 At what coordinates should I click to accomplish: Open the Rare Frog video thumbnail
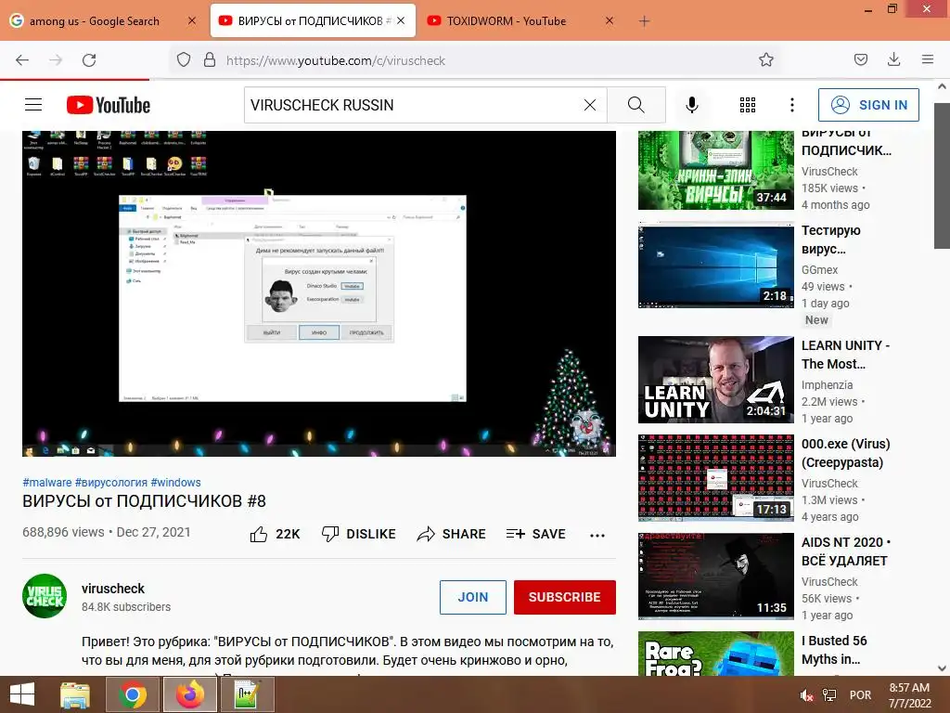[715, 654]
